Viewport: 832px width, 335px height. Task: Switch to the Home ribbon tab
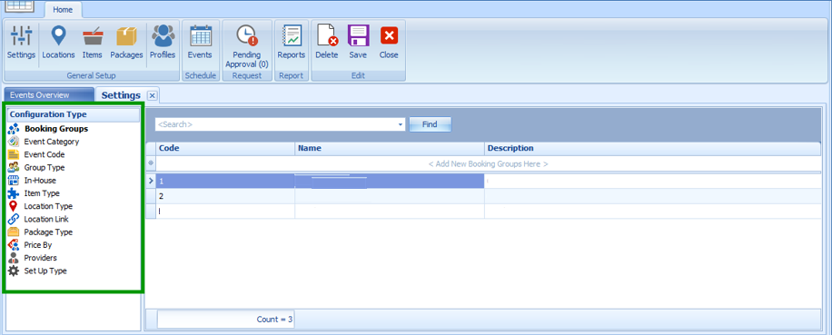(64, 10)
